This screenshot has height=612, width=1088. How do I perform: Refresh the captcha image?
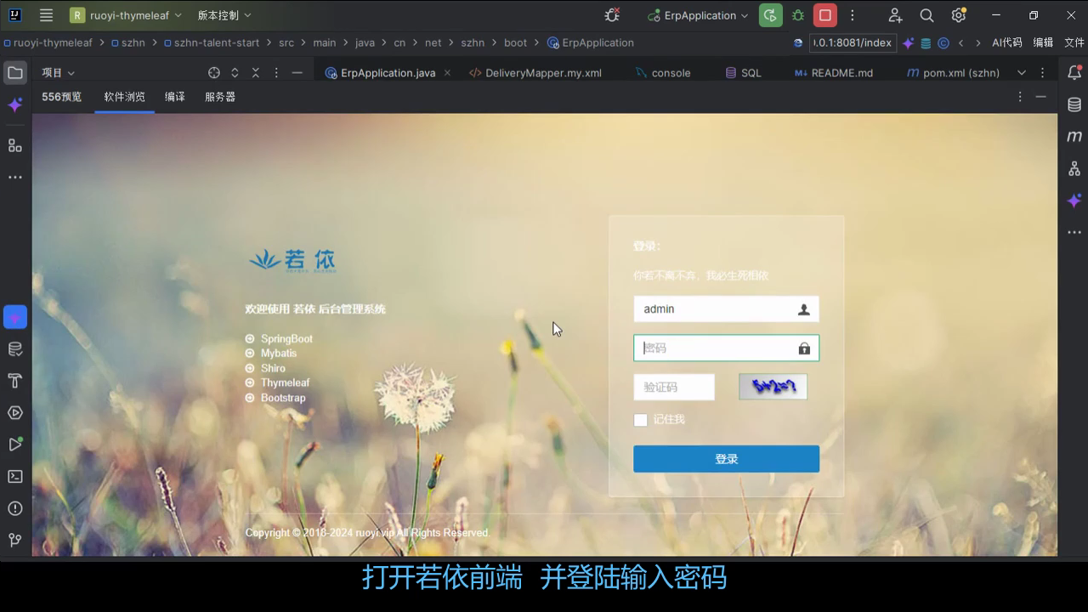point(773,387)
